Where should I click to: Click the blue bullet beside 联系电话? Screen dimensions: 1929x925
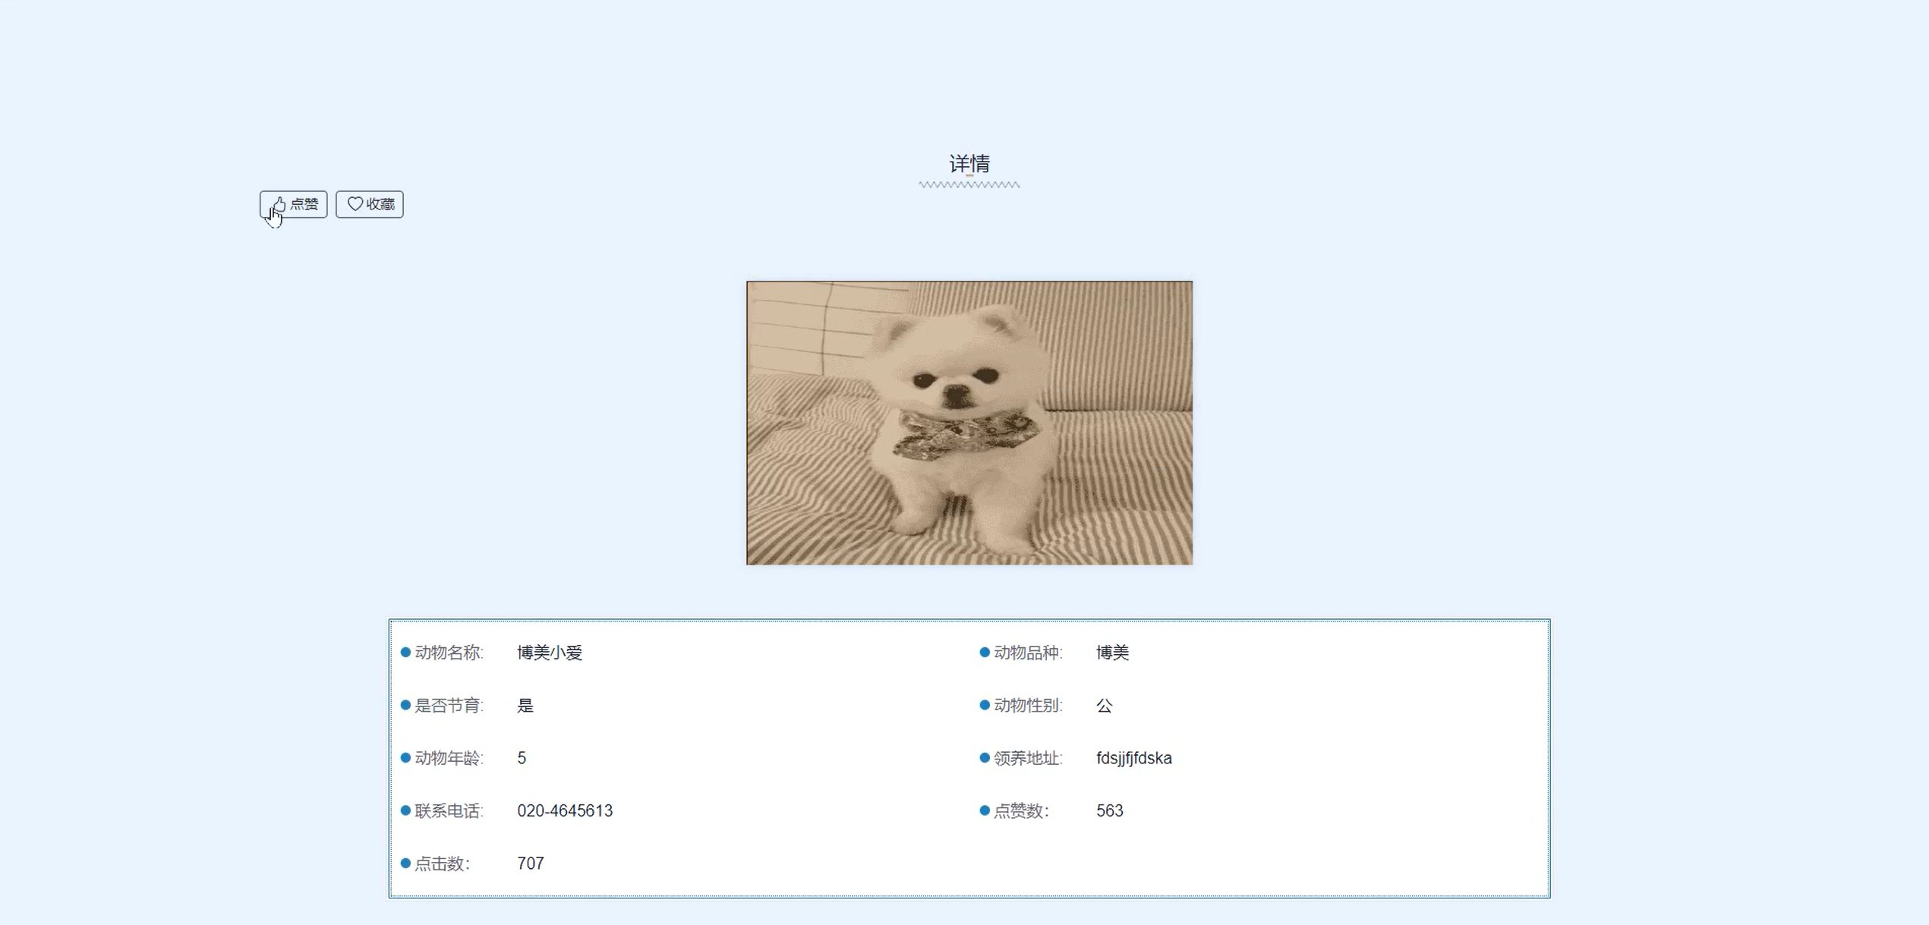405,810
